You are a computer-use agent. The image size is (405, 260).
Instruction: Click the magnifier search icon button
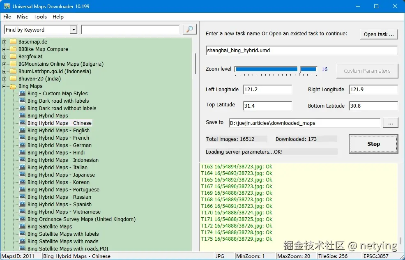190,30
